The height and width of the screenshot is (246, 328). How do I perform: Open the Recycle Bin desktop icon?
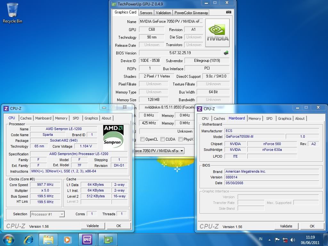(12, 13)
